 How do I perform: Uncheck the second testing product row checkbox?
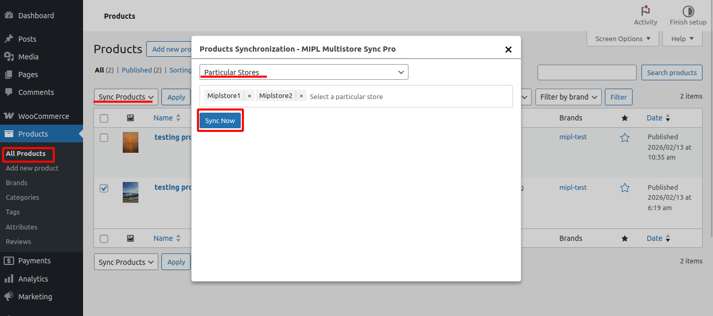(104, 188)
